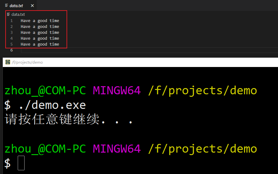Image resolution: width=278 pixels, height=174 pixels.
Task: Select line number 6 in the editor gutter
Action: (12, 50)
